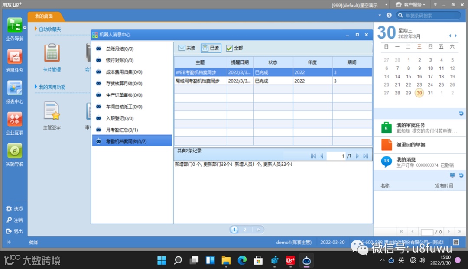The image size is (468, 269).
Task: Open 企业互联 sidebar icon
Action: pyautogui.click(x=14, y=123)
